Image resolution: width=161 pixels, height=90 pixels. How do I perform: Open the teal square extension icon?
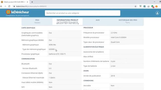pos(144,6)
